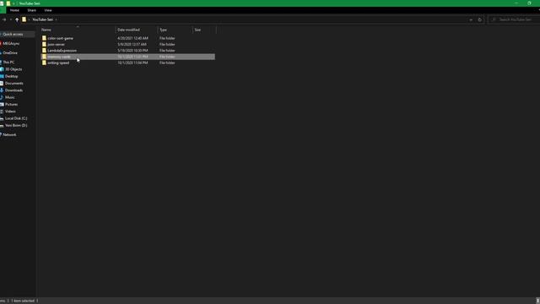The image size is (540, 304).
Task: Click the Documents icon in sidebar
Action: coord(2,84)
